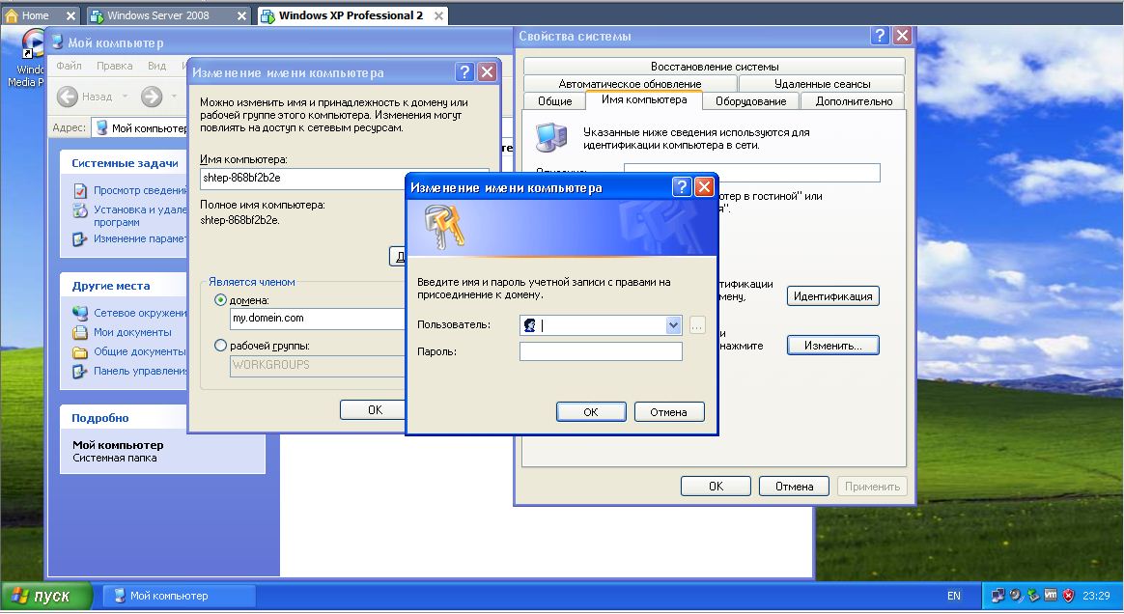The image size is (1124, 614).
Task: Click the Просмотр сведений checklist icon
Action: tap(79, 190)
